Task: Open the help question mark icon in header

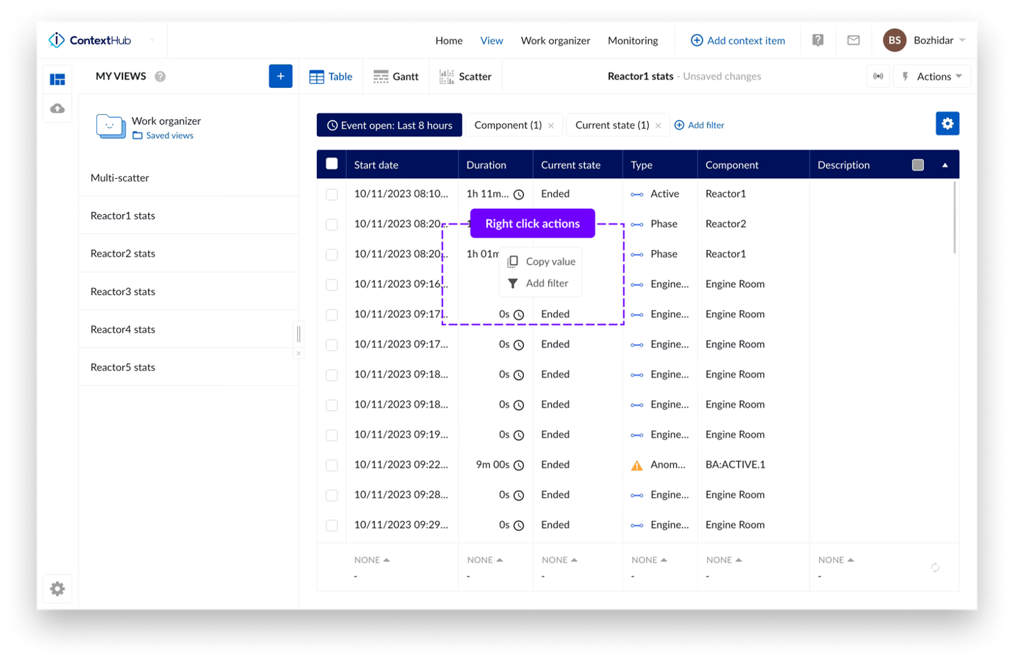Action: pos(818,40)
